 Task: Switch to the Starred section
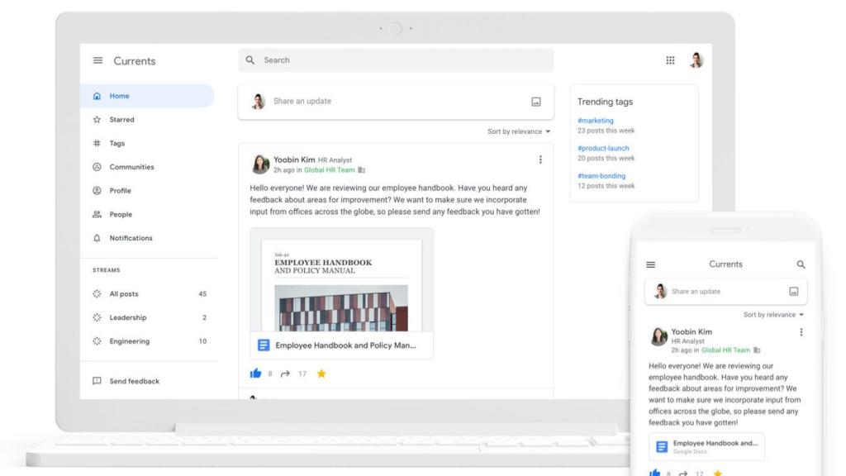pos(121,119)
